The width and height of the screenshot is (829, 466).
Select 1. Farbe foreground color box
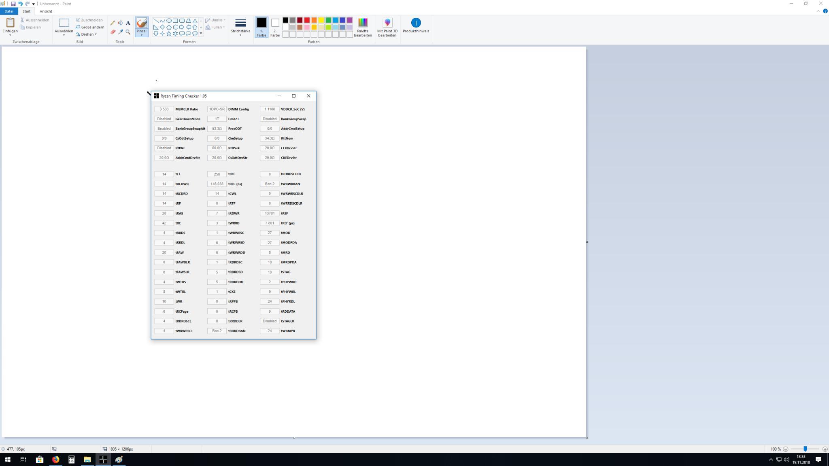(x=261, y=27)
